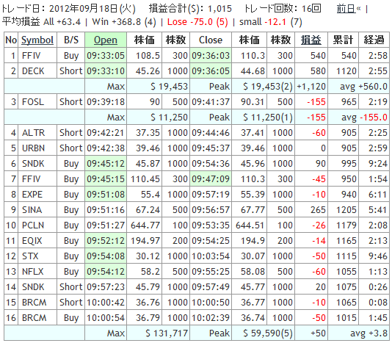Click close price 644.51 for PCLN
This screenshot has width=392, height=343.
tap(250, 225)
